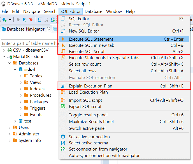Image resolution: width=193 pixels, height=164 pixels.
Task: Select the Views tree item
Action: pos(36,82)
